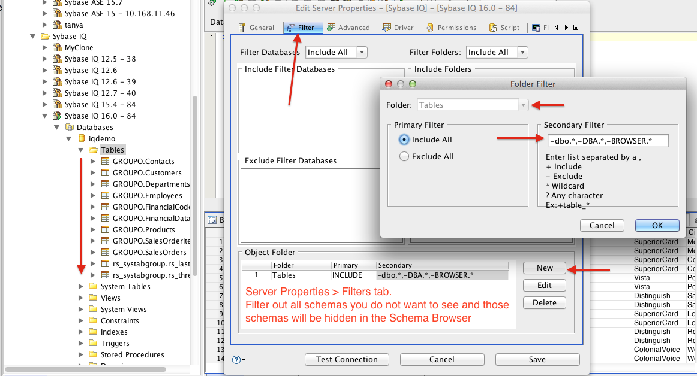The image size is (697, 376).
Task: Click the tanya server icon
Action: [58, 25]
